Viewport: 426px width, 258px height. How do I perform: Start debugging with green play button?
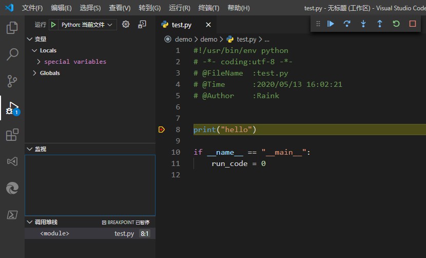coord(53,25)
